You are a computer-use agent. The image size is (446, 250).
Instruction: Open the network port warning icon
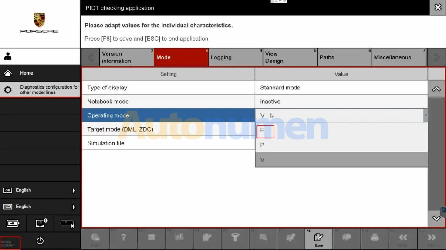(40, 224)
